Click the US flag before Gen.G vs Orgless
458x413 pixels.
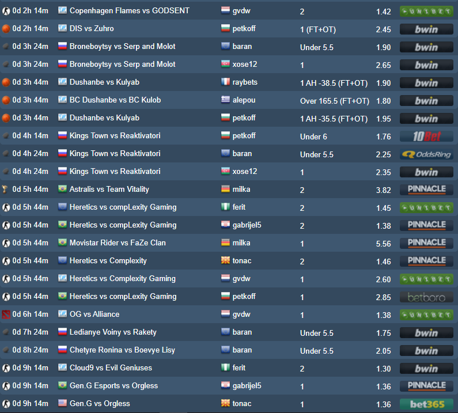[62, 403]
